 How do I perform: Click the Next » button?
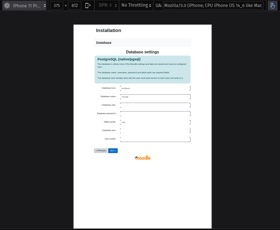113,151
